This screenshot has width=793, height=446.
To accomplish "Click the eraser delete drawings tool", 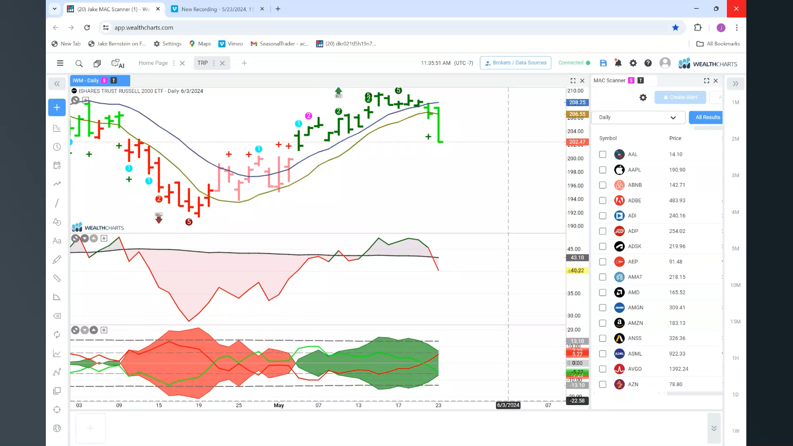I will pos(57,316).
